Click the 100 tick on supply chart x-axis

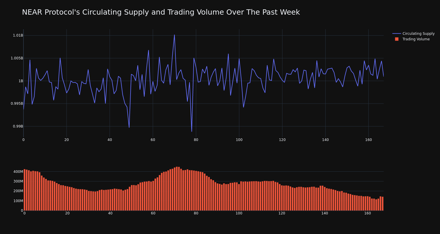[x=239, y=140]
